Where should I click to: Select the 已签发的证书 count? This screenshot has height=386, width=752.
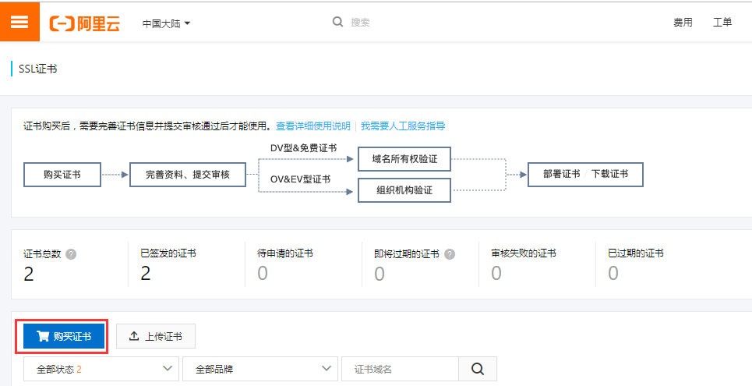[145, 273]
